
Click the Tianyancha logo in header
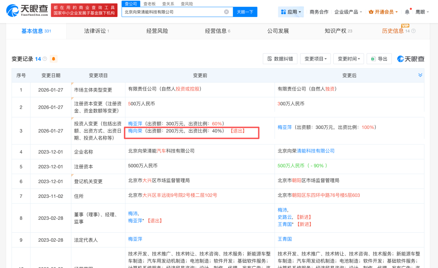click(x=28, y=10)
